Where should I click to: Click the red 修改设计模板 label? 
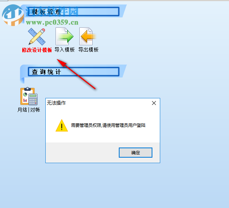tap(37, 50)
